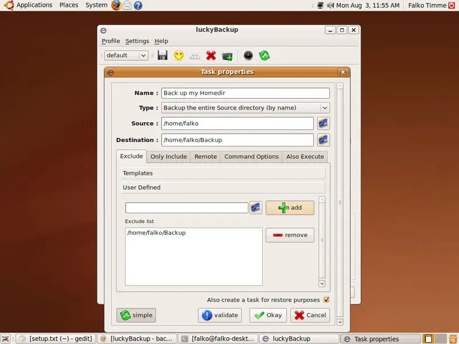Click the luckyBackup taskbar window button
Image resolution: width=459 pixels, height=344 pixels.
299,339
